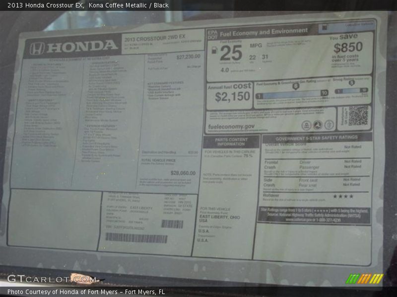Image resolution: width=397 pixels, height=297 pixels.
Task: Click 'Not Rated' in the Side Crash Rear seat row
Action: (x=351, y=184)
